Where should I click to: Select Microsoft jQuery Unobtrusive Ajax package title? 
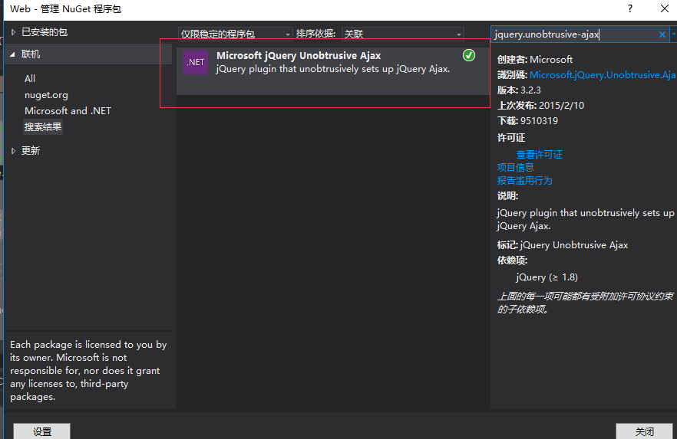tap(299, 56)
